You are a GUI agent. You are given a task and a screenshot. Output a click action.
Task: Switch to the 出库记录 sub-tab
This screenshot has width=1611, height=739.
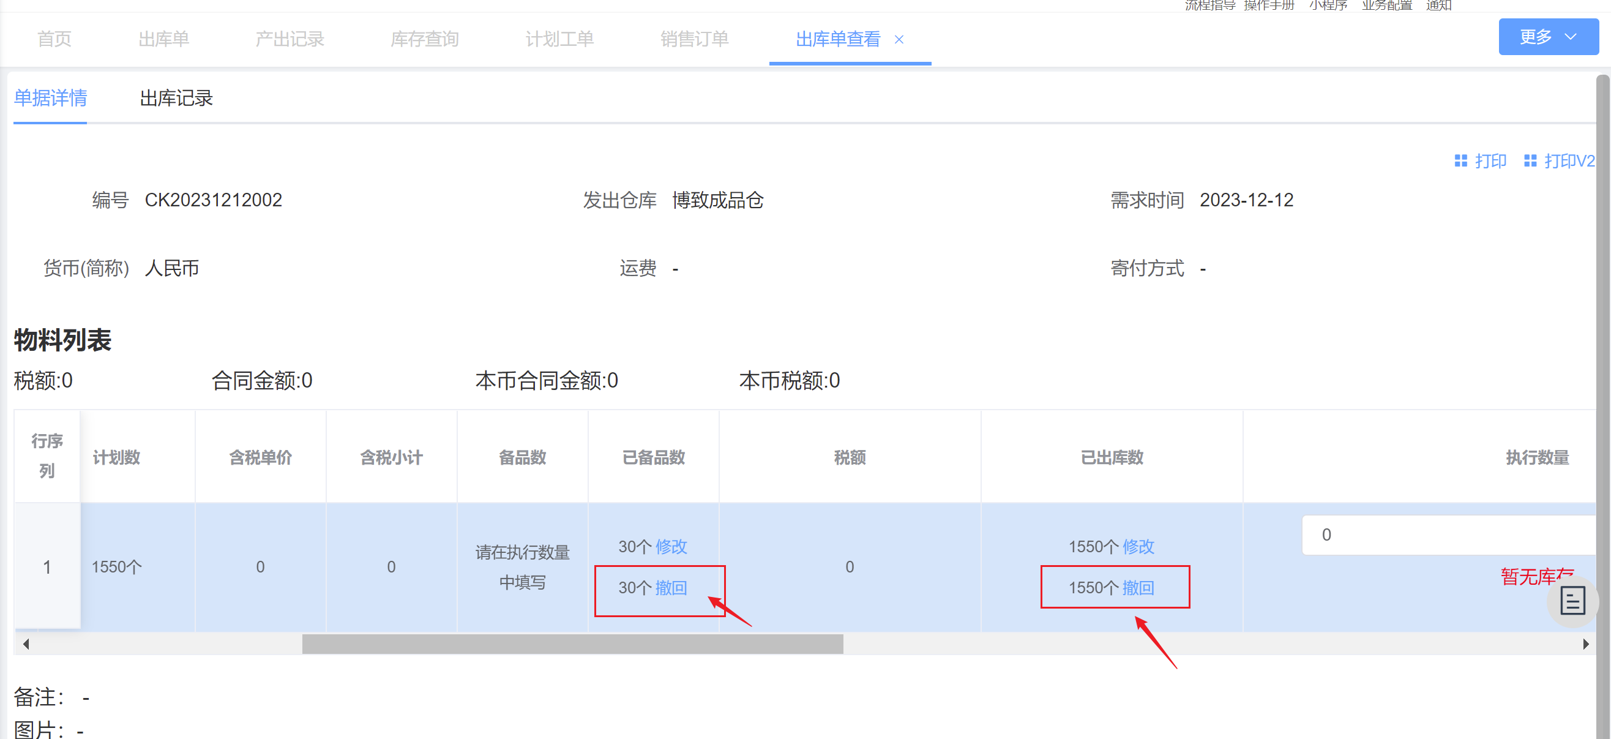pos(176,97)
